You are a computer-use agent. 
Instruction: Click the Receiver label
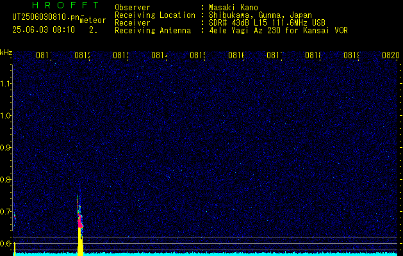pos(133,23)
